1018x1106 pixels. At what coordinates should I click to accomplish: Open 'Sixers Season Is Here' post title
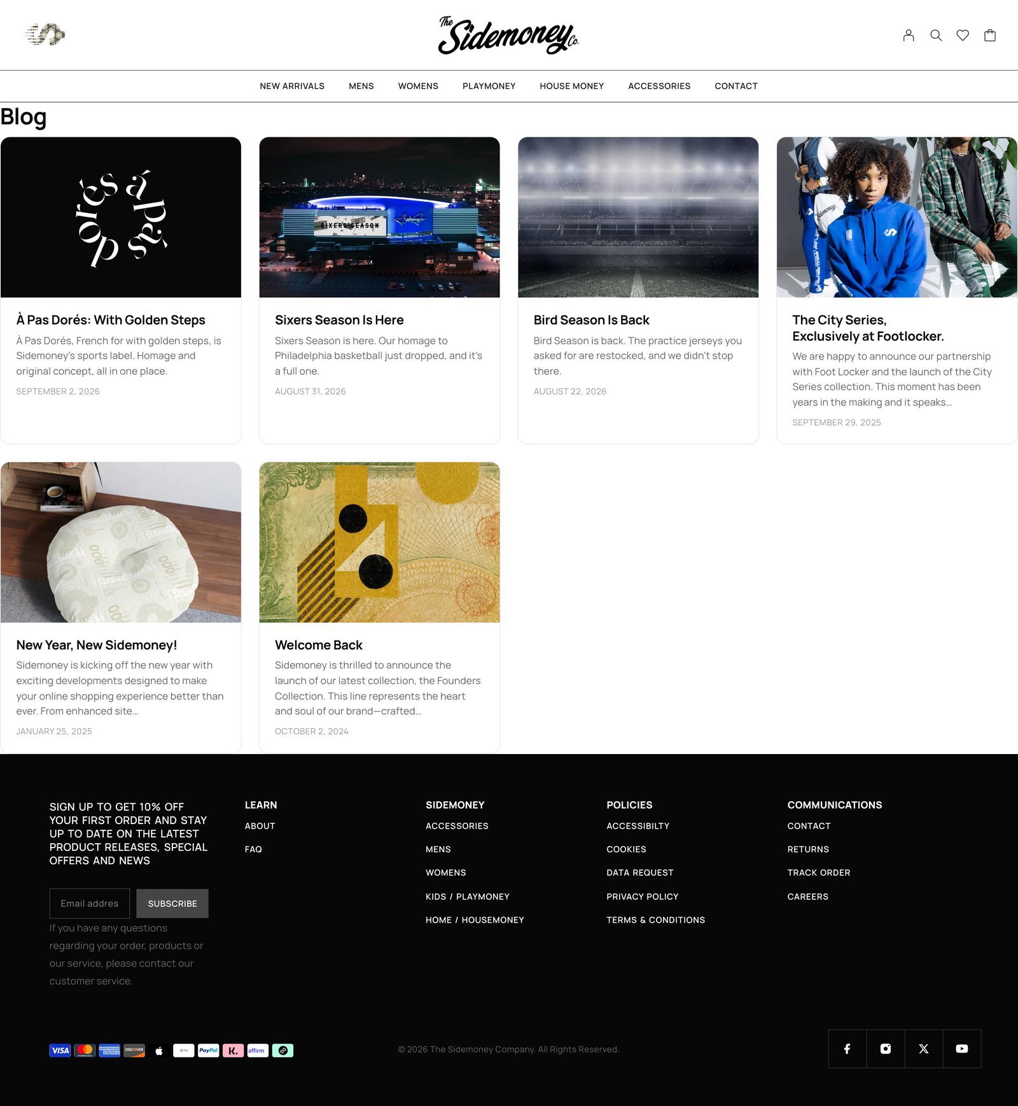coord(339,320)
